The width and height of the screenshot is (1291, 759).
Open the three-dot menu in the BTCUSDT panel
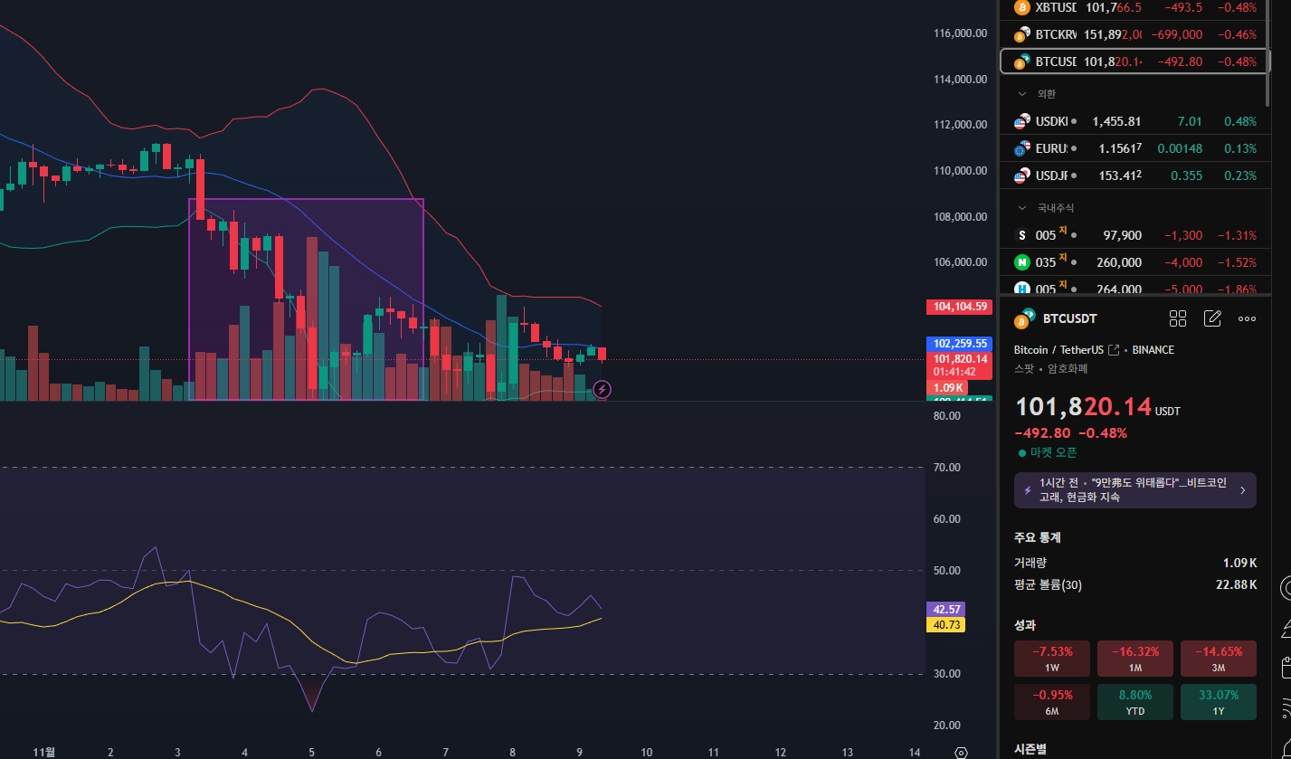point(1247,318)
